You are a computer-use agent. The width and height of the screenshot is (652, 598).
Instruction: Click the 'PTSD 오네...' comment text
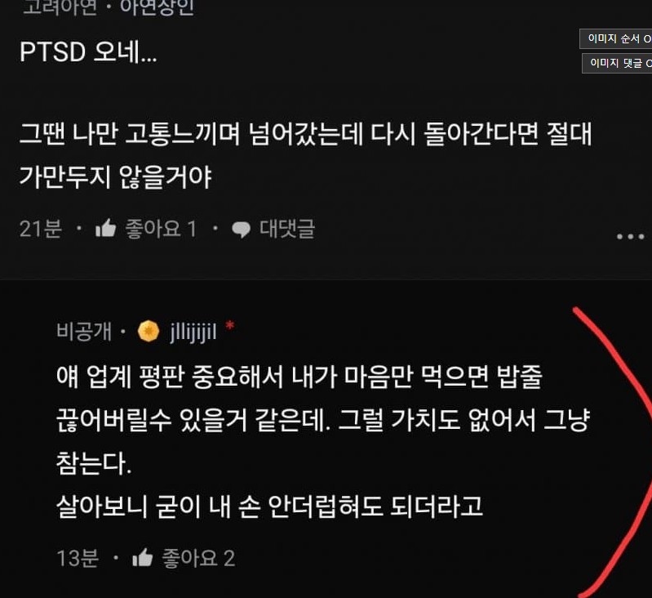(x=88, y=52)
